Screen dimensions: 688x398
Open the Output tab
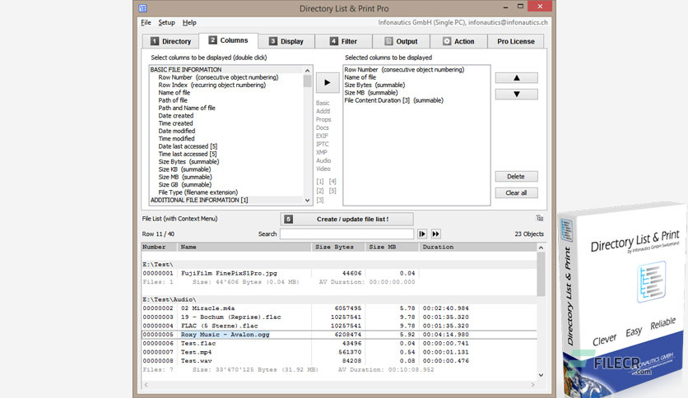click(x=401, y=41)
